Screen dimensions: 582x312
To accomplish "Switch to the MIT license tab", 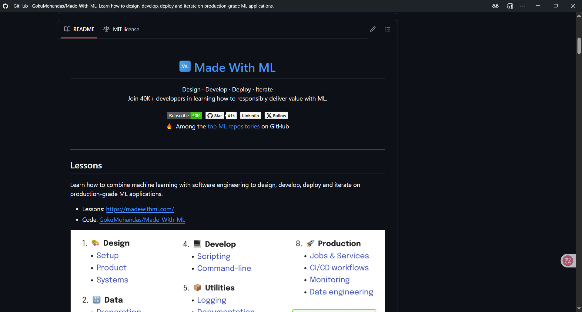I will [121, 29].
